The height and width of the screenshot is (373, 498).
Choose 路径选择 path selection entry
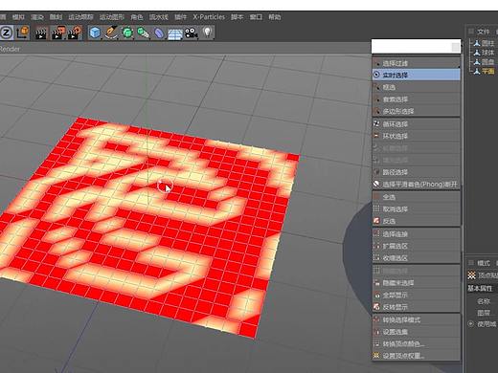click(x=417, y=172)
